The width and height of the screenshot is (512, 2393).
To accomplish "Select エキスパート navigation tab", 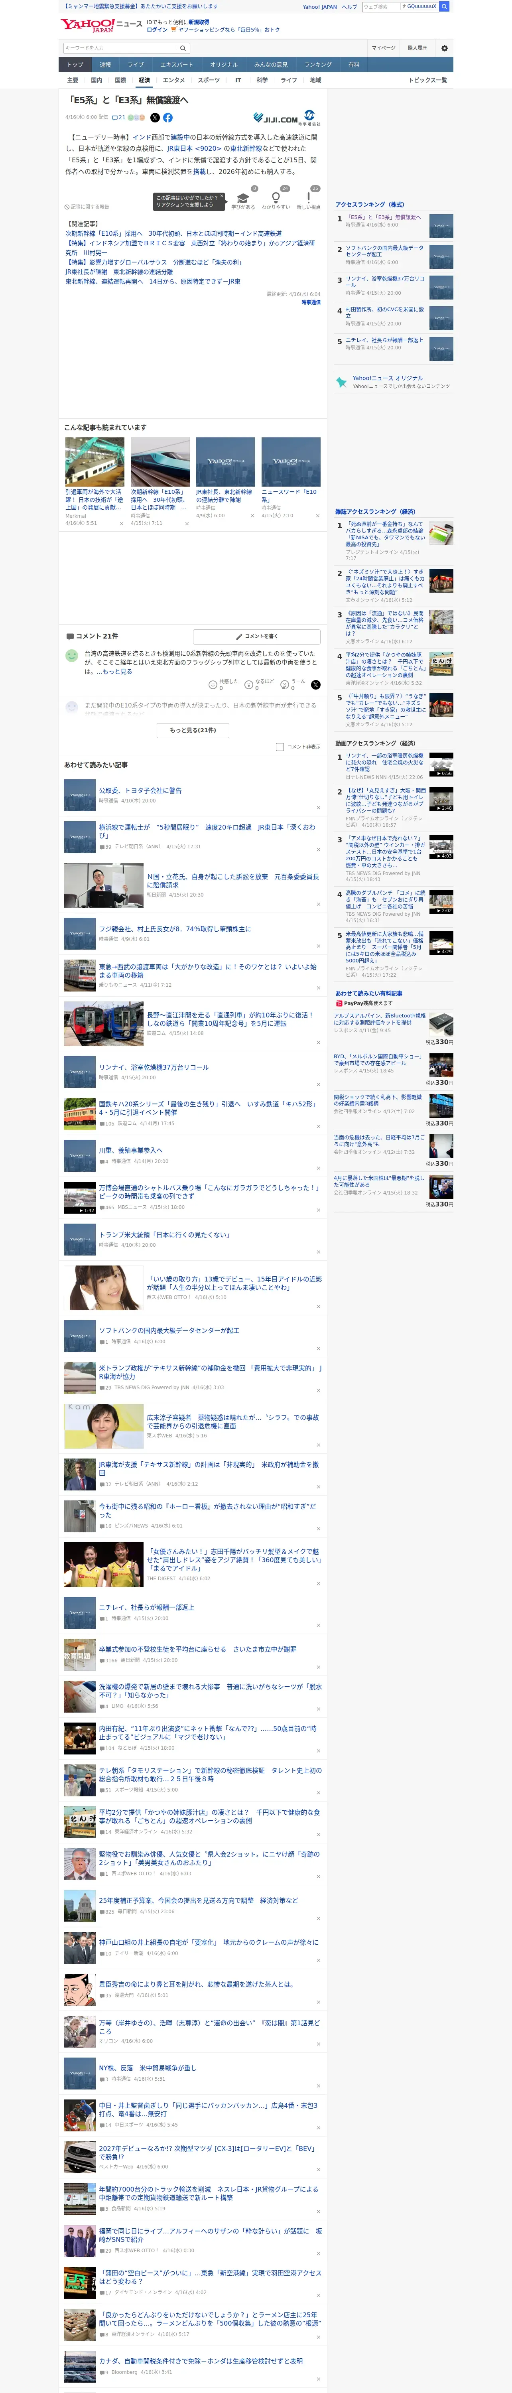I will (177, 65).
